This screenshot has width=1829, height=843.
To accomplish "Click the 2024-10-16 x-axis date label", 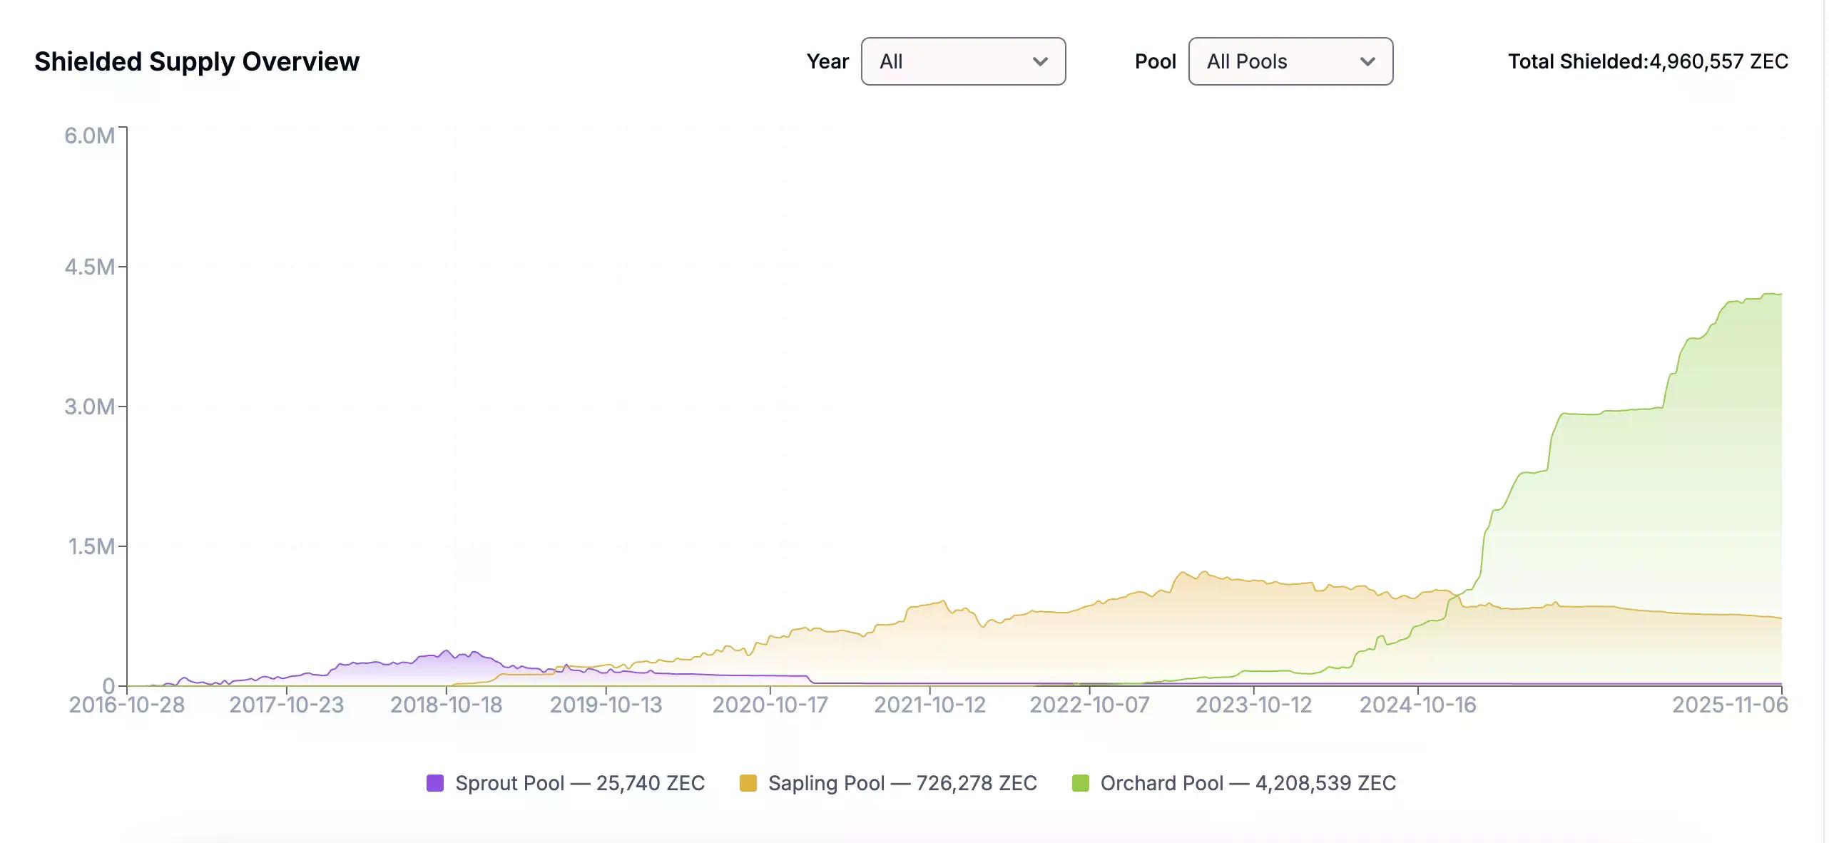I will [1417, 705].
